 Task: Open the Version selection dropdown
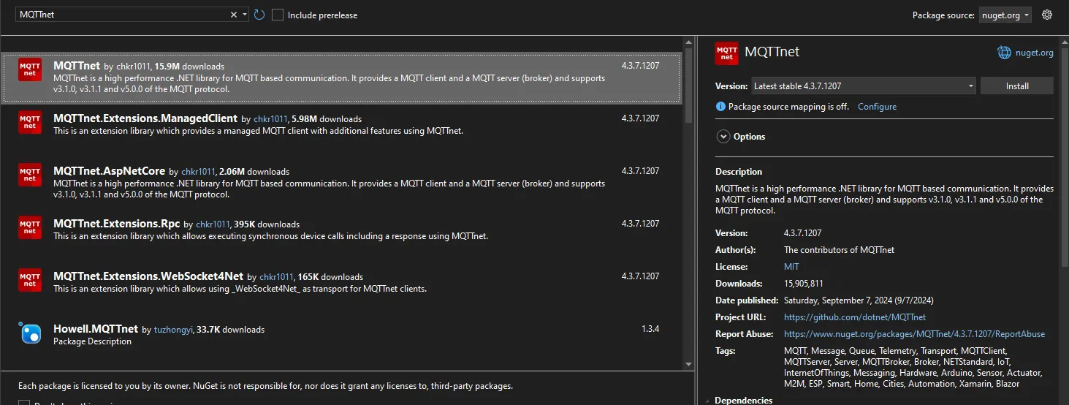(971, 86)
